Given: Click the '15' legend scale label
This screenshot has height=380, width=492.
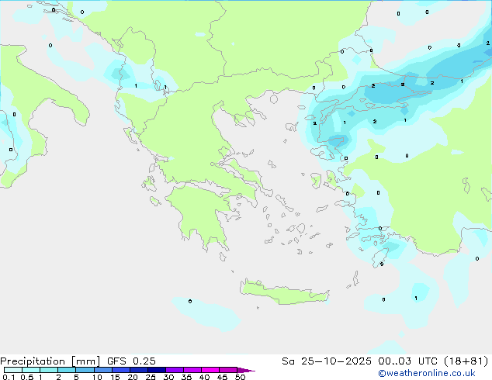Looking at the screenshot, I should [x=115, y=377].
